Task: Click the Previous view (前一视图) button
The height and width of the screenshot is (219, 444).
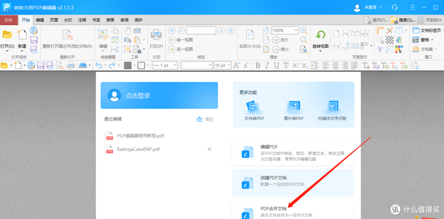Action: 180,40
